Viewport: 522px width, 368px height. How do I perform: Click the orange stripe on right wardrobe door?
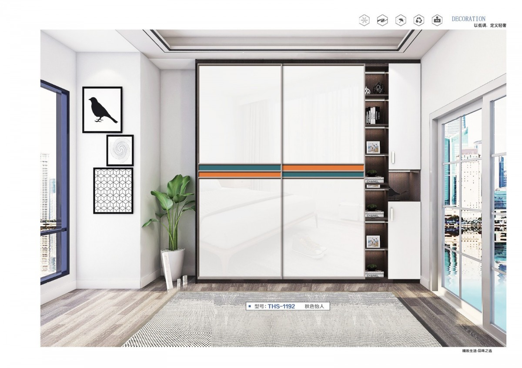pyautogui.click(x=323, y=167)
